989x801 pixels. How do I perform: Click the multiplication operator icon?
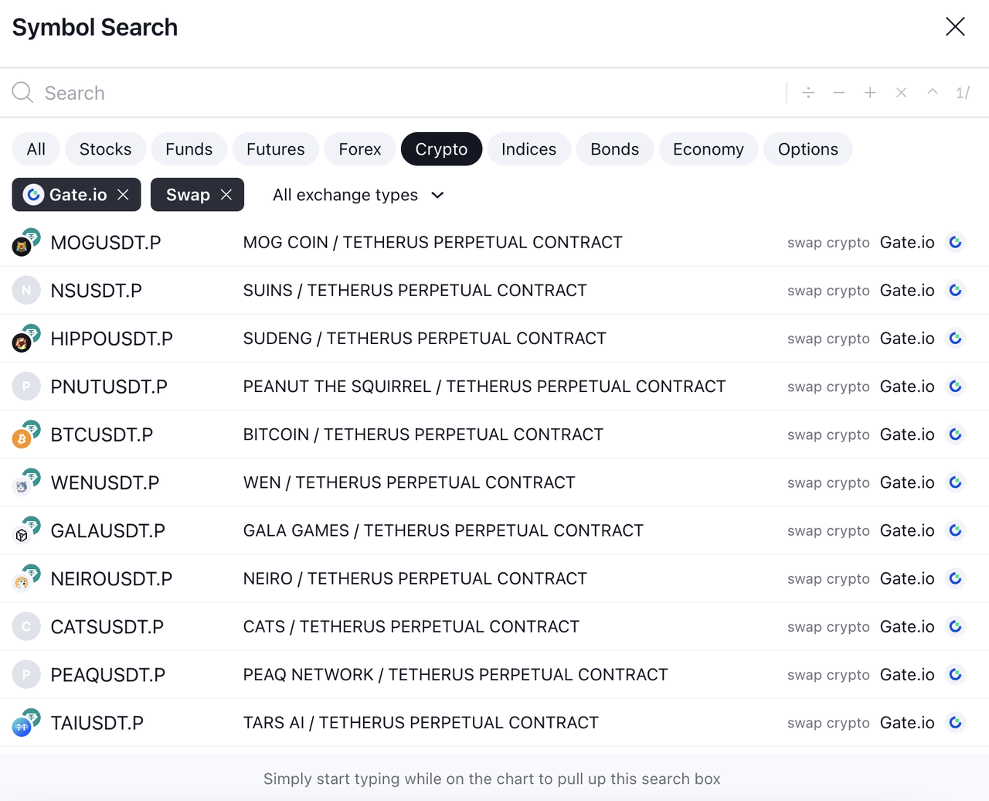(901, 93)
